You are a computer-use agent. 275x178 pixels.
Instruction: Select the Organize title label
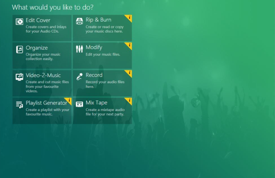point(37,48)
